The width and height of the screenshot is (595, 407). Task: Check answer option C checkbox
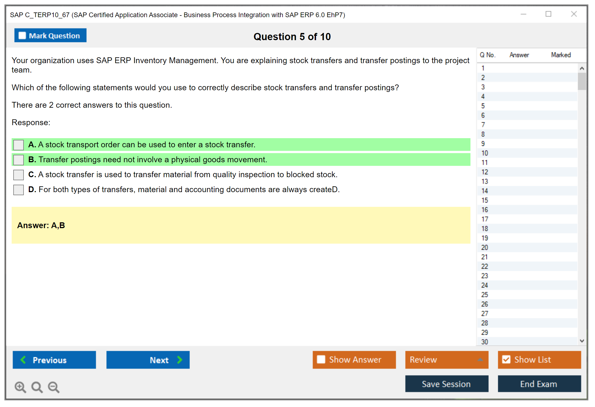click(x=19, y=175)
